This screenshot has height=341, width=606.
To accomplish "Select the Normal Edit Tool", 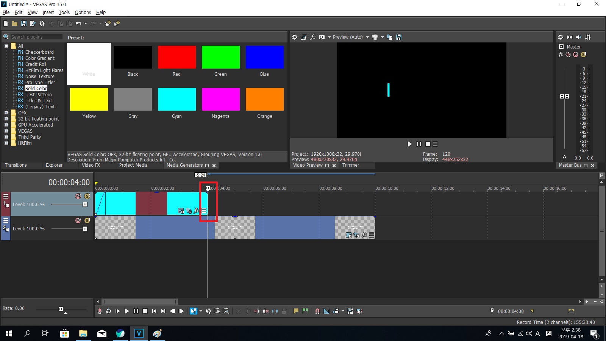I will pos(194,311).
